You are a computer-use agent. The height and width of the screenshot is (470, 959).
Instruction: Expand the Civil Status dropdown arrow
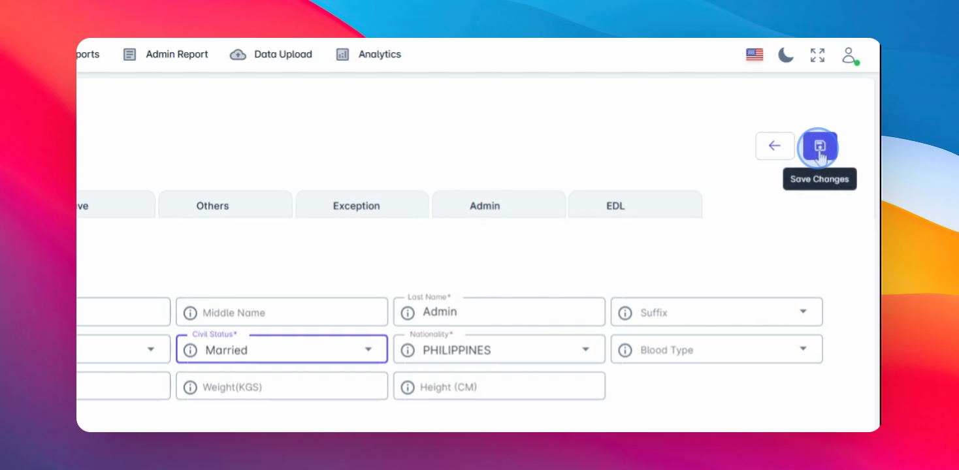coord(368,349)
